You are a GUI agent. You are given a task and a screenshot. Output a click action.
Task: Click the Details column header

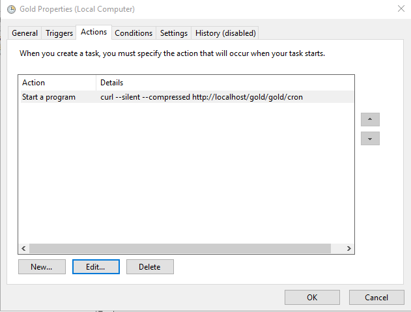tap(225, 83)
